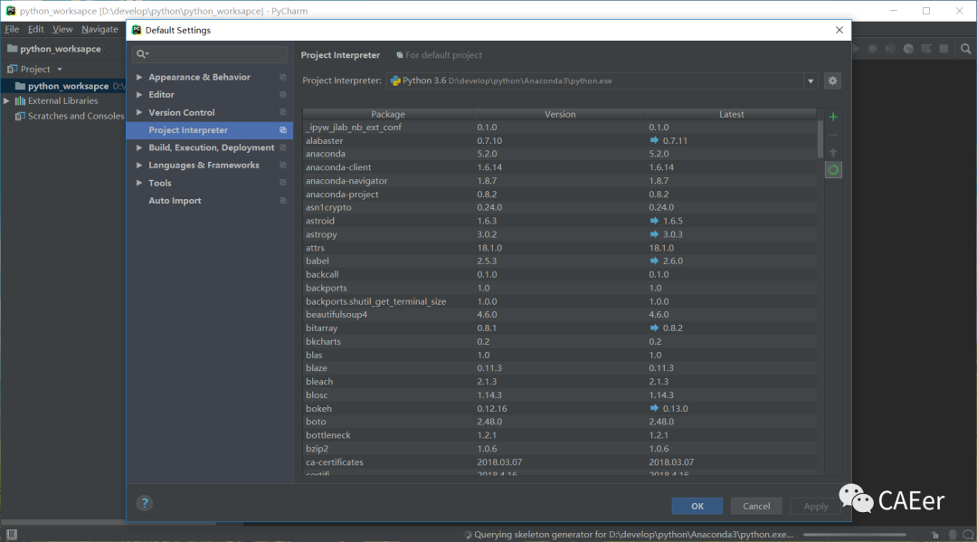Expand the Editor settings node
Image resolution: width=977 pixels, height=542 pixels.
[x=139, y=95]
